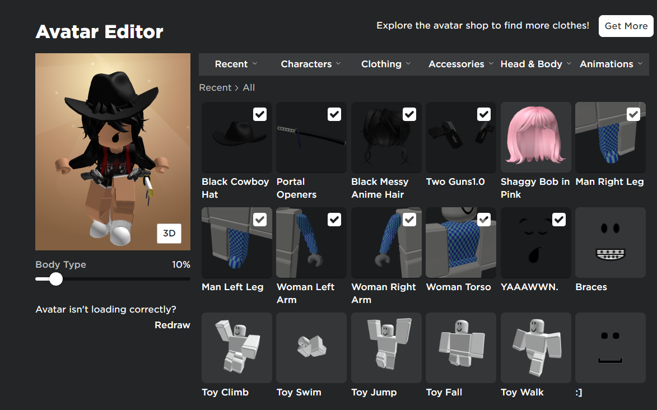657x410 pixels.
Task: Pick the Toy Swim animation
Action: pyautogui.click(x=311, y=348)
